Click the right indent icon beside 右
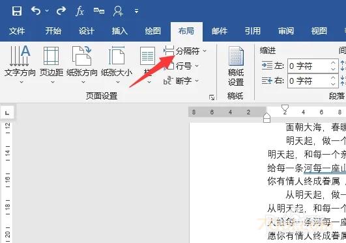 pyautogui.click(x=267, y=81)
